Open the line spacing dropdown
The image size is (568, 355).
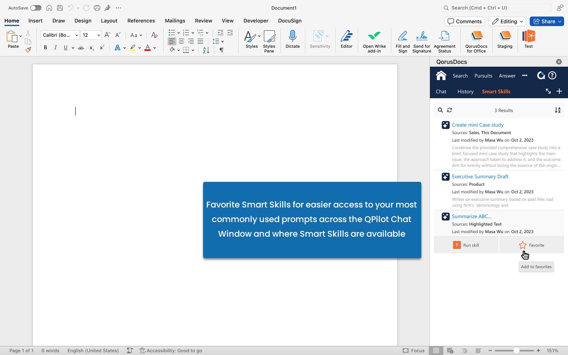click(218, 41)
